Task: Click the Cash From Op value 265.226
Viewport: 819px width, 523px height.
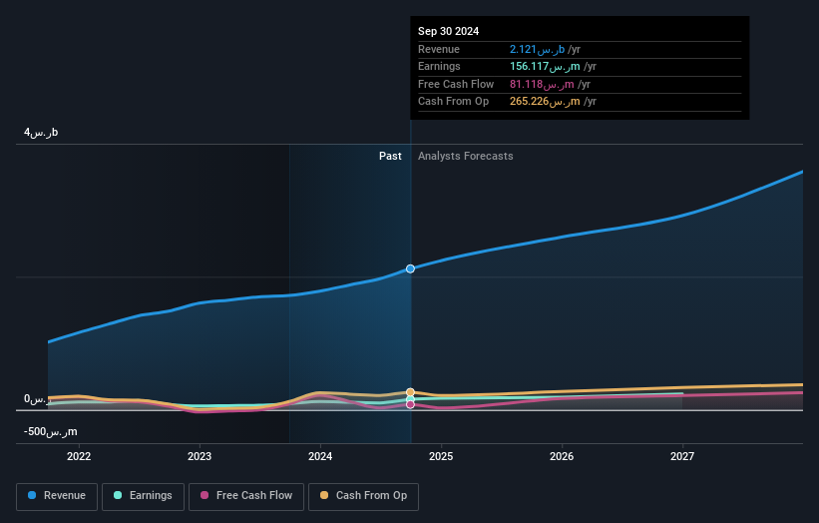Action: tap(545, 102)
